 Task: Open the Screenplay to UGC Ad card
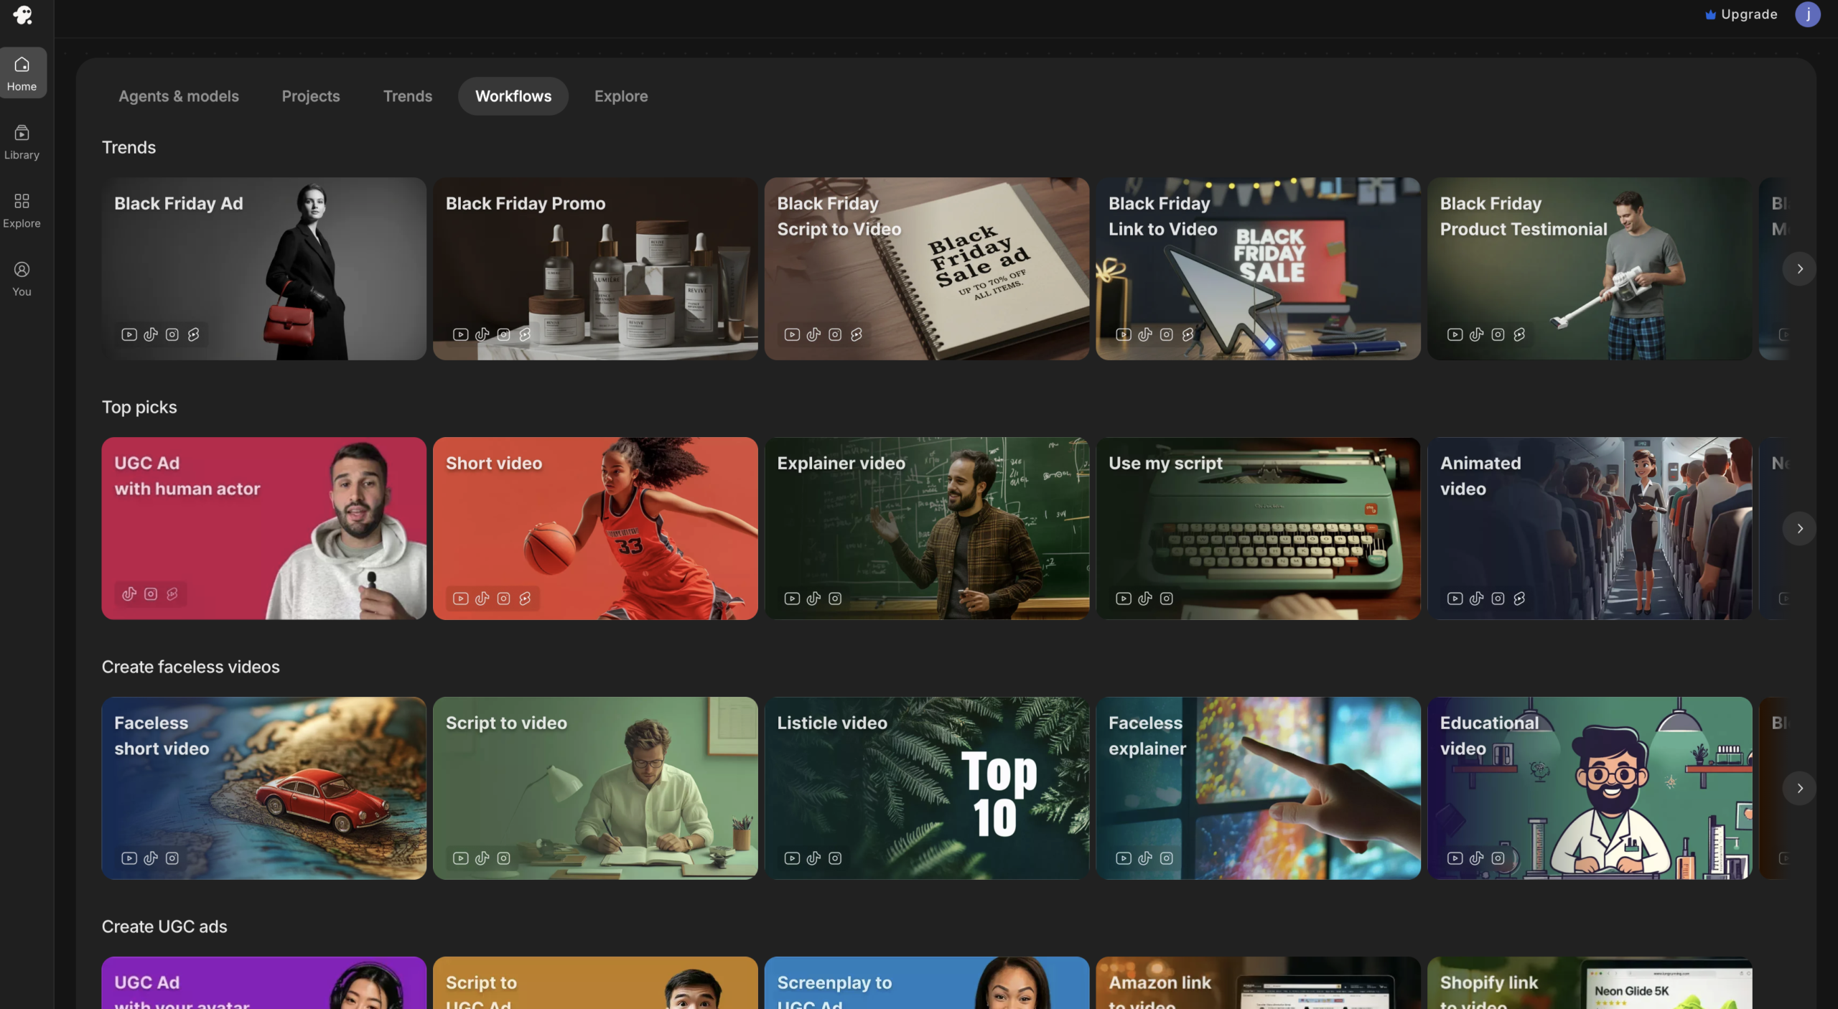pos(927,983)
